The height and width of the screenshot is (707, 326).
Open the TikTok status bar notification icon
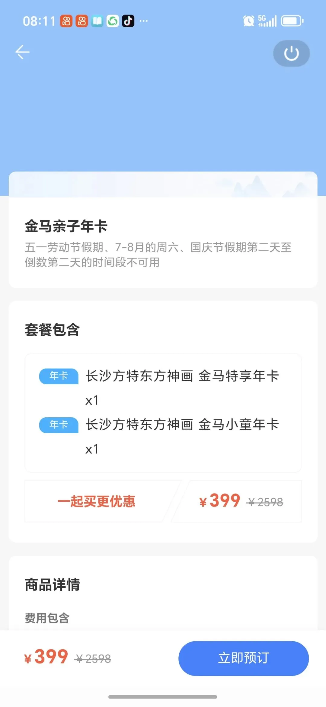(128, 21)
